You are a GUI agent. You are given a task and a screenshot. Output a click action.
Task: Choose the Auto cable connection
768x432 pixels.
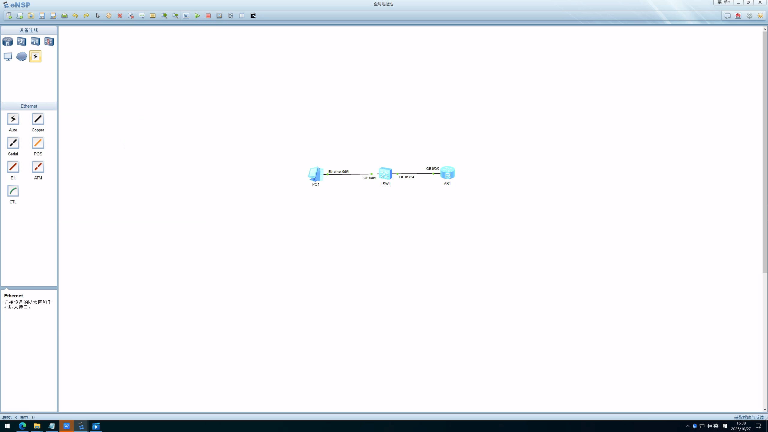click(x=13, y=119)
